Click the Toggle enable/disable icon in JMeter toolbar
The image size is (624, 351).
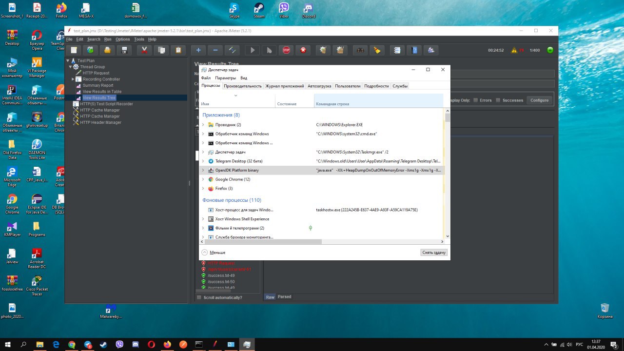click(x=232, y=50)
